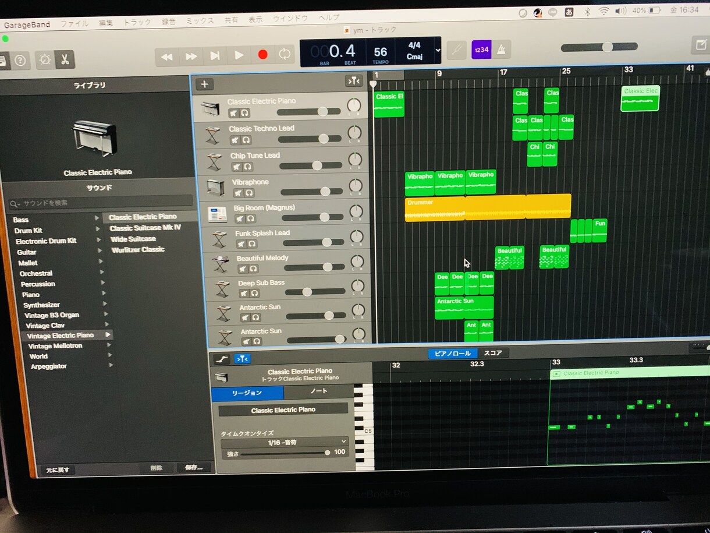Mute the Vibraphone track
Viewport: 710px width, 533px height.
pos(237,193)
